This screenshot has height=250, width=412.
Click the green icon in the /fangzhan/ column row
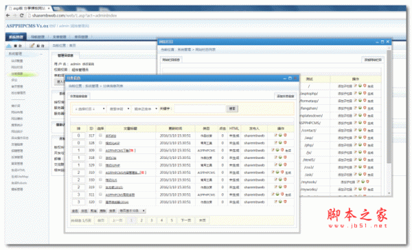pyautogui.click(x=360, y=108)
